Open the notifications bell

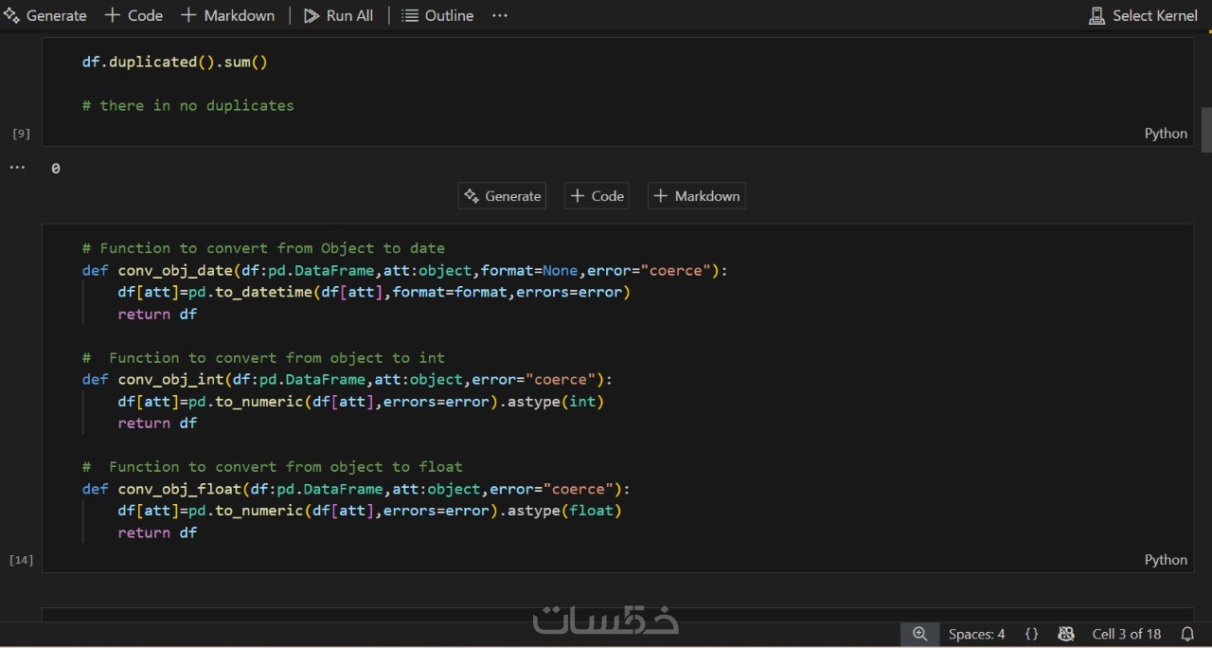[x=1187, y=634]
